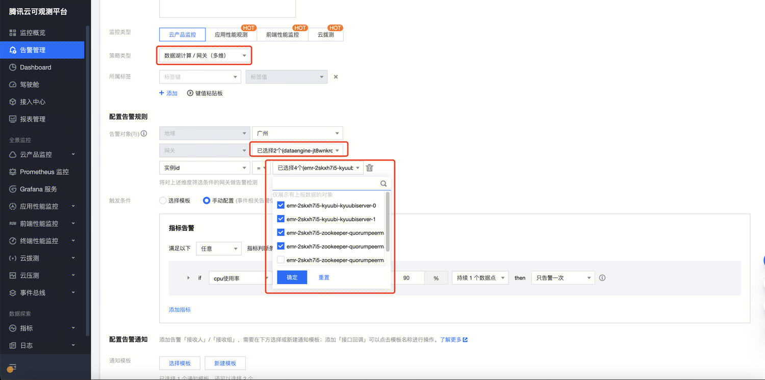Switch to 应用性能观测 tab

tap(231, 35)
